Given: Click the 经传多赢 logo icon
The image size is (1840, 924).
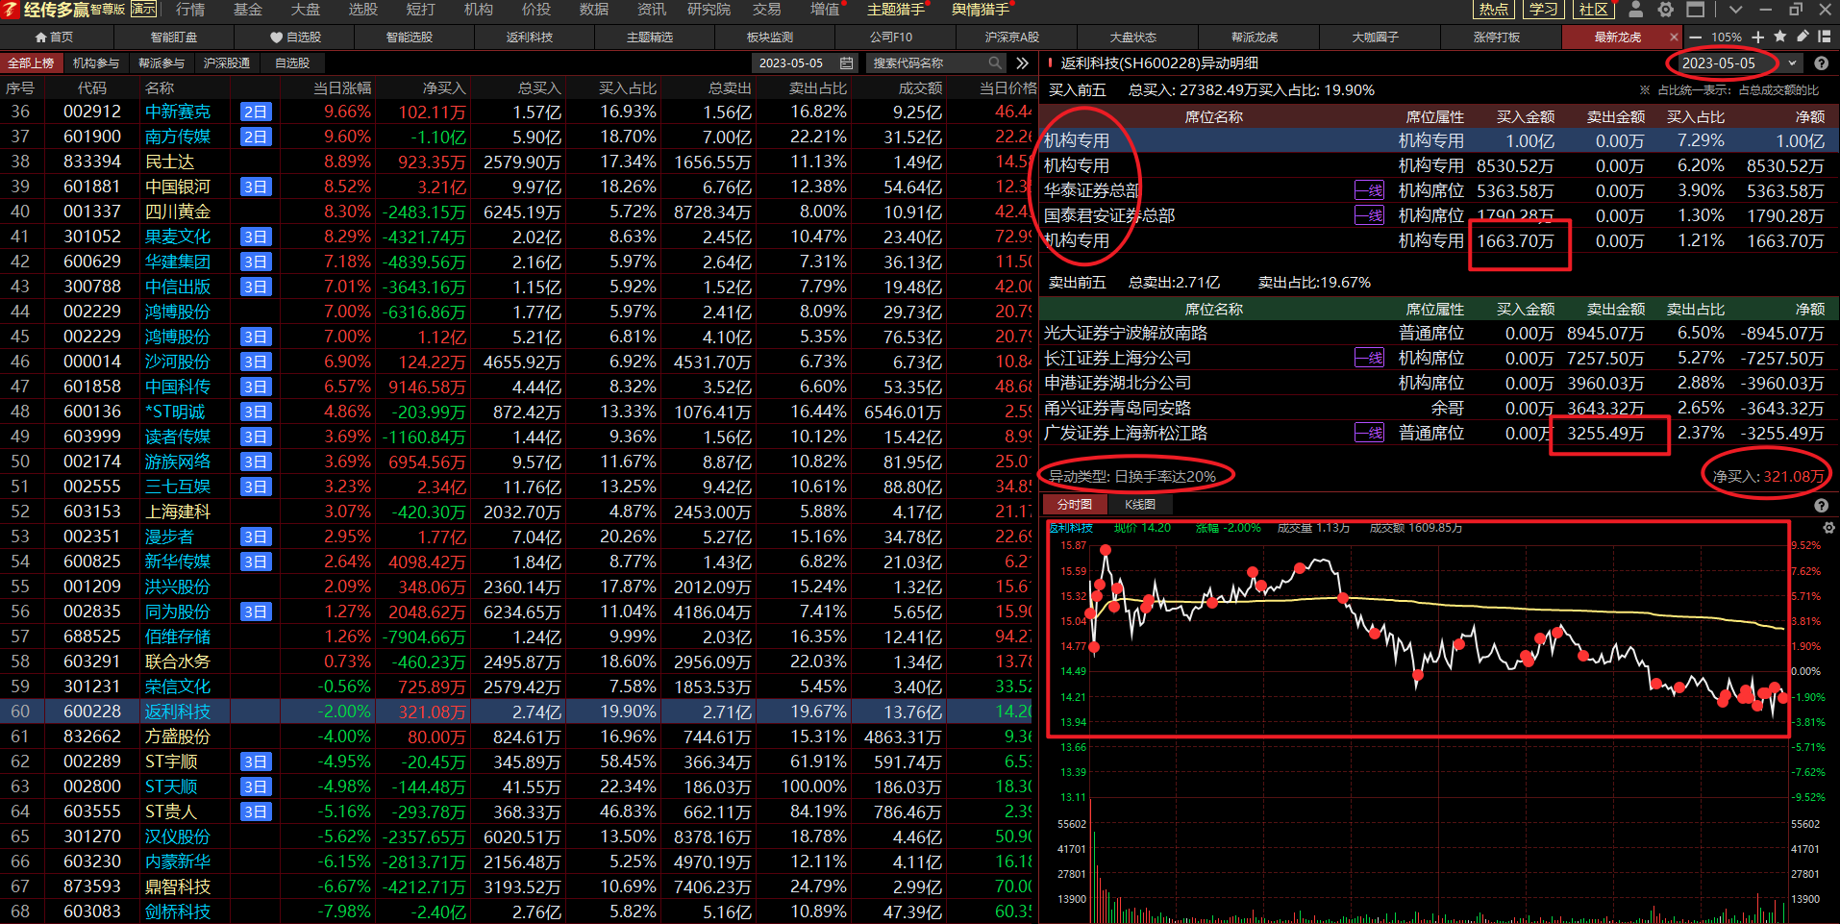Looking at the screenshot, I should point(11,10).
